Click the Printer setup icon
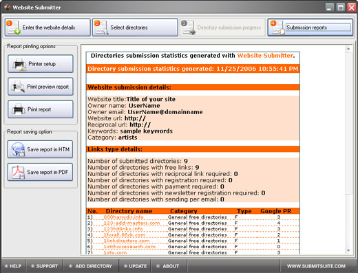 point(19,64)
